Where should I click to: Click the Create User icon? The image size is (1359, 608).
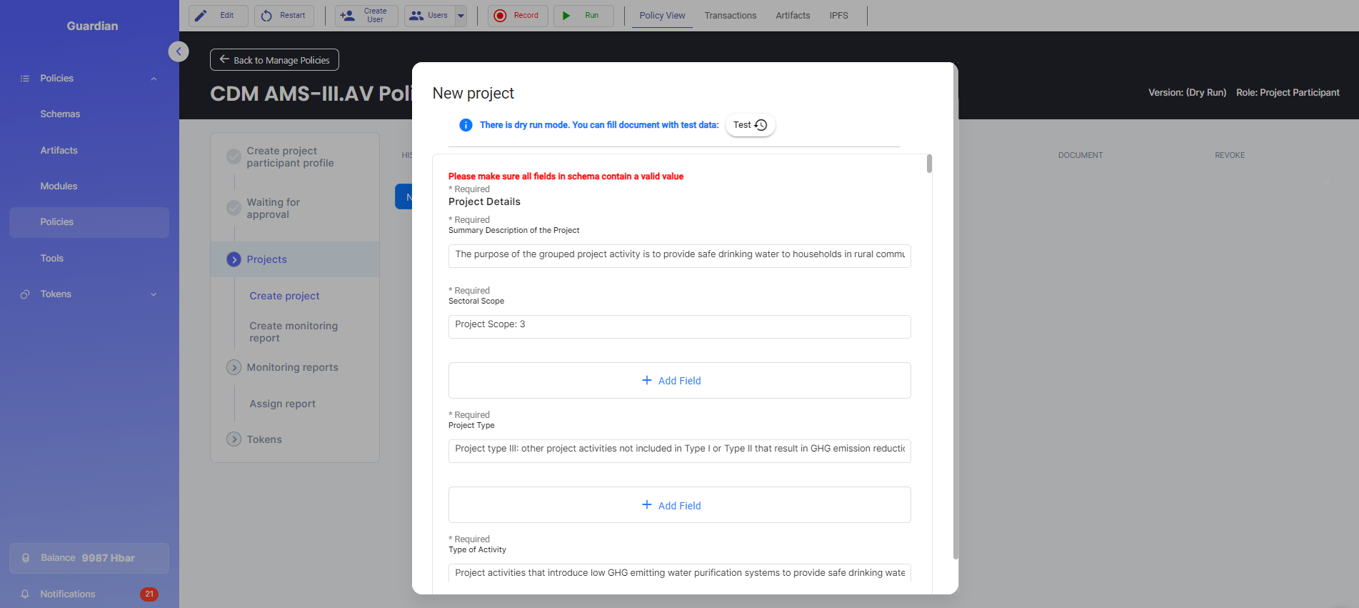click(x=348, y=16)
